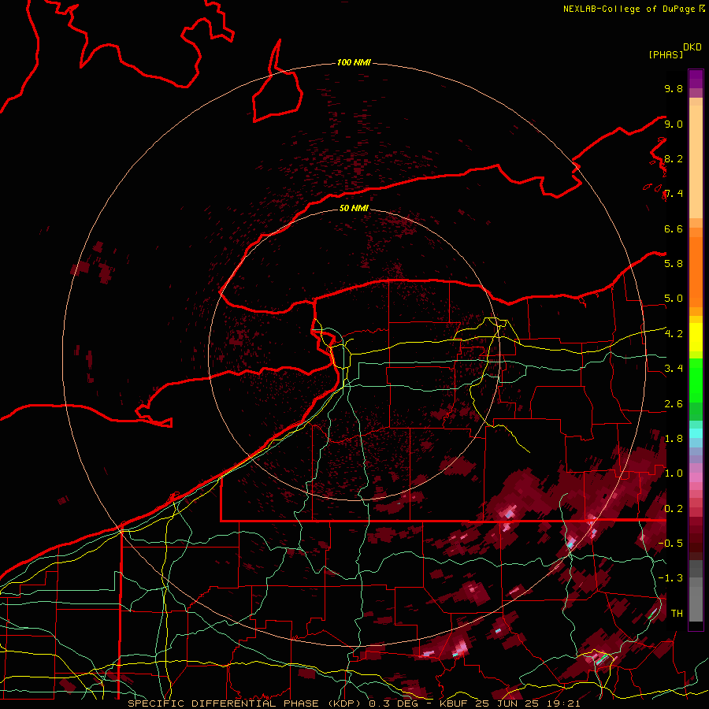
Task: Pick the cyan color bar segment
Action: 696,433
